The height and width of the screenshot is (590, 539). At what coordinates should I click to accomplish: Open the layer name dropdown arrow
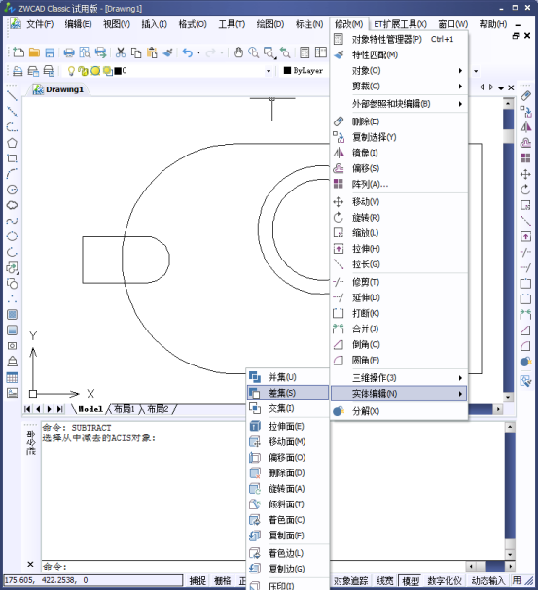point(269,71)
